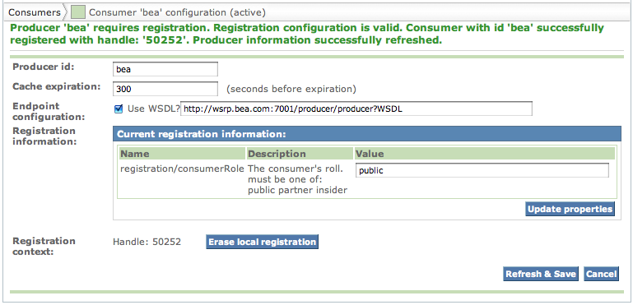Click the Value column header
Screen dimensions: 633x305
[485, 154]
